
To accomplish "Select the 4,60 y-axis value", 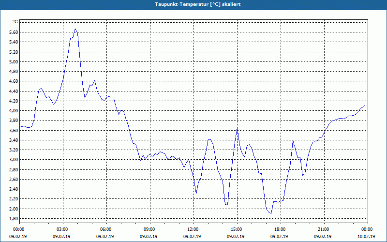I will 14,81.
